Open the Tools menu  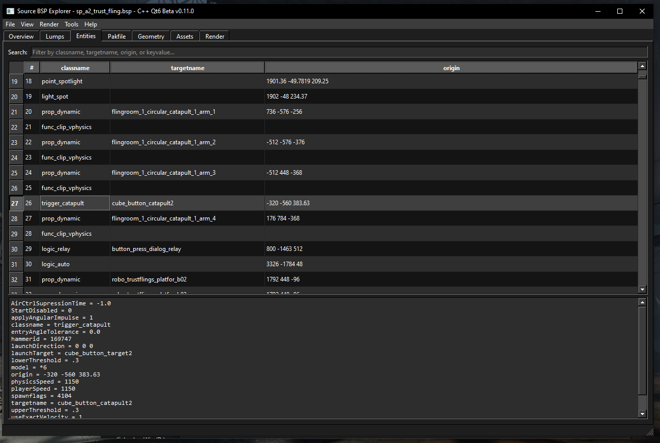pyautogui.click(x=72, y=24)
